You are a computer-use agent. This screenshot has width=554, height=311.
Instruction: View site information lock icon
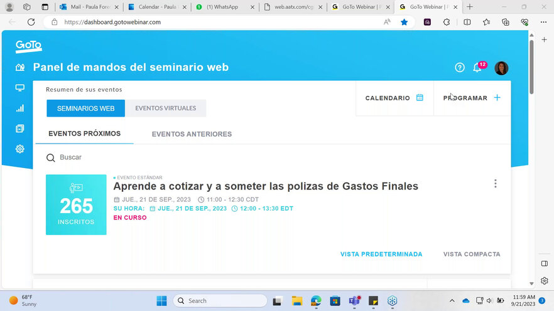(x=55, y=22)
